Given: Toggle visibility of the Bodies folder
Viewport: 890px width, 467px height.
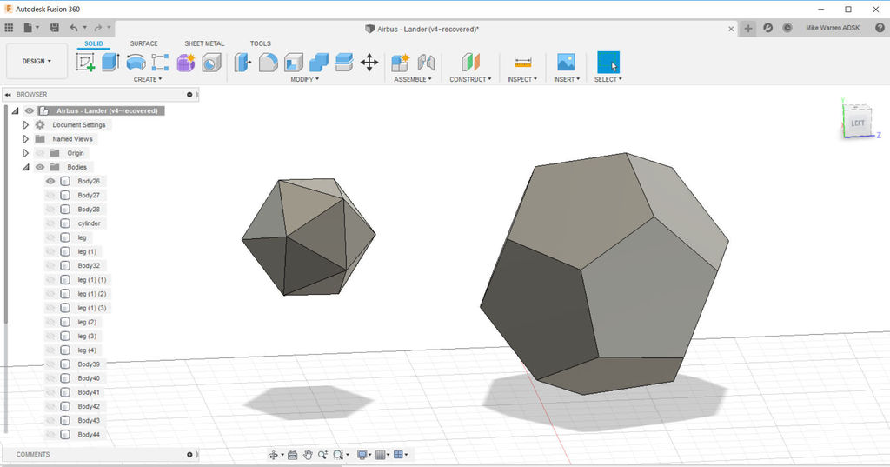Looking at the screenshot, I should tap(40, 167).
